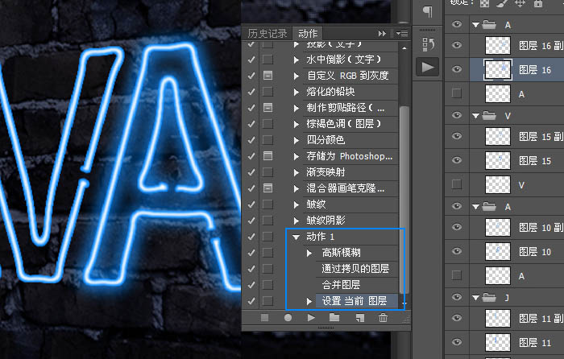Open the Paragraph panel icon in the dock
Viewport: 564px width, 359px height.
click(427, 11)
